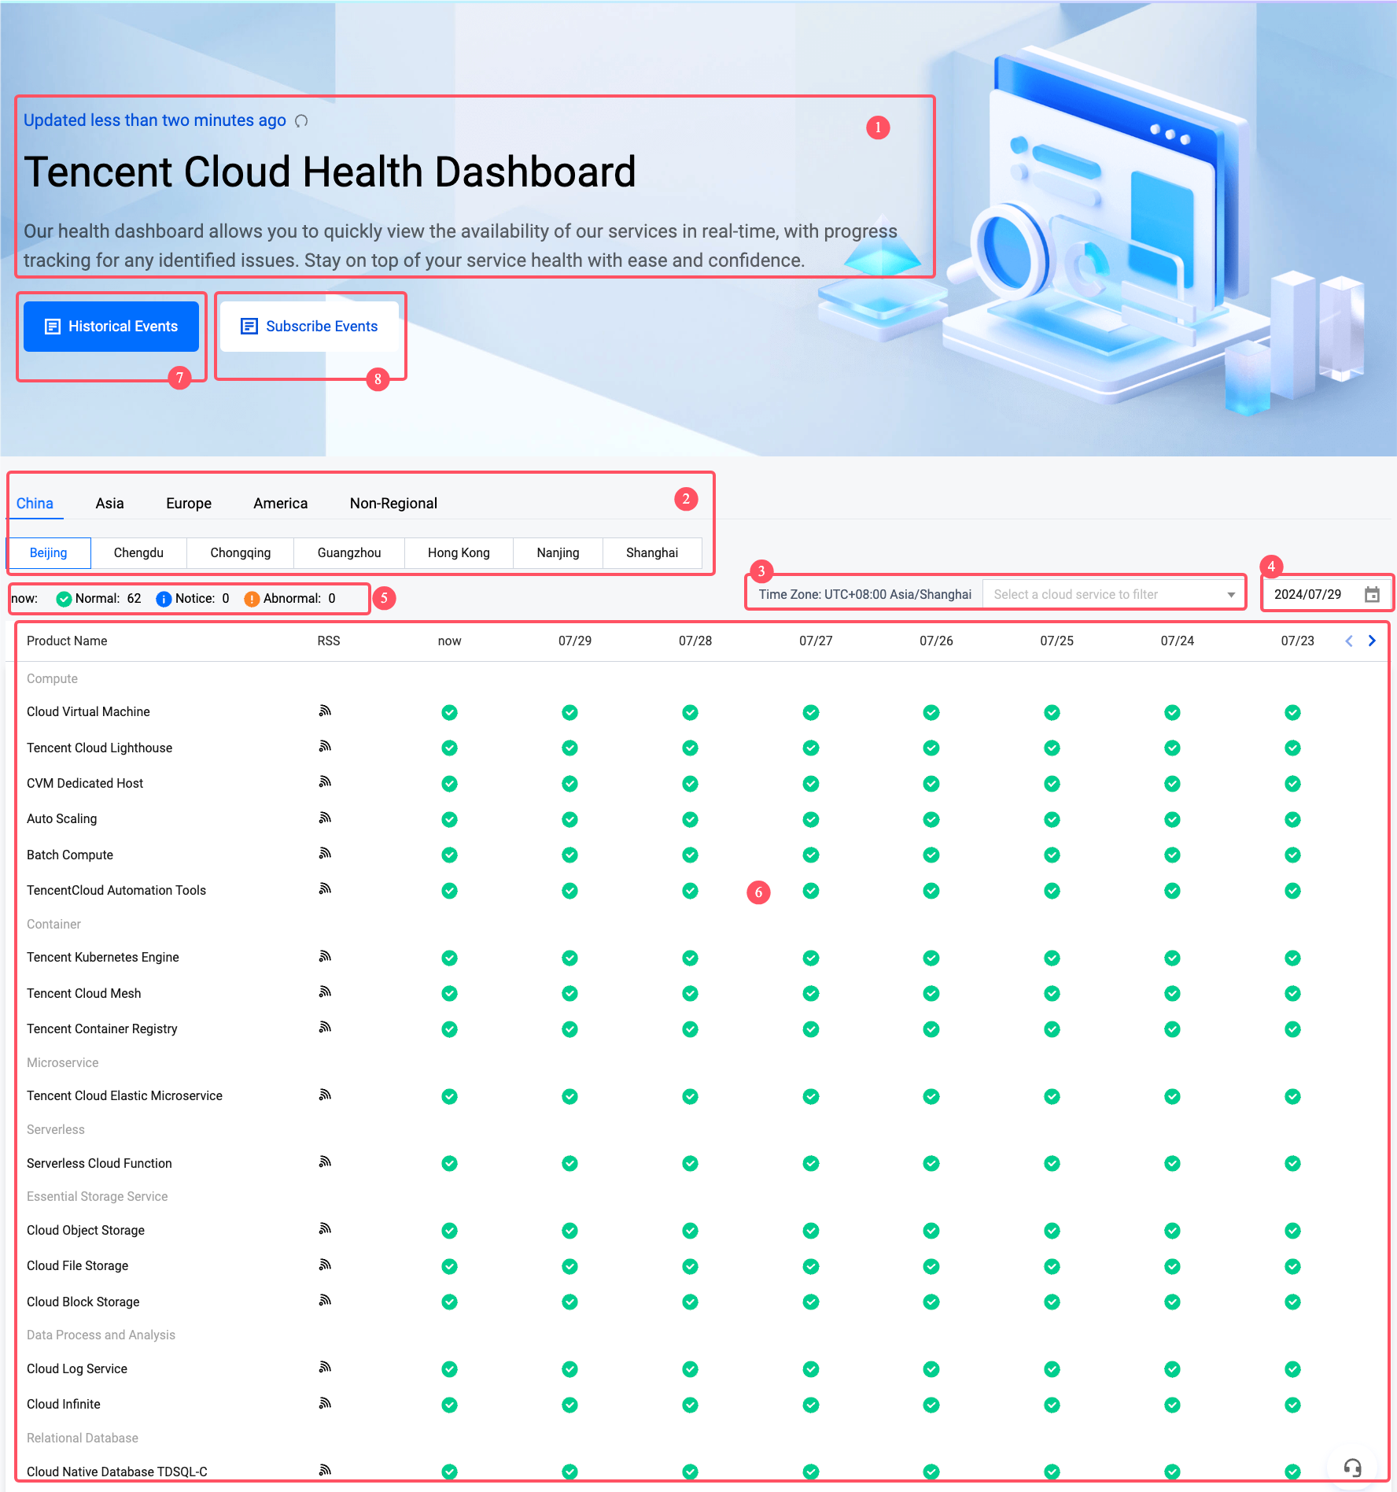Click the Data Process and Analysis category label
This screenshot has height=1492, width=1397.
(x=101, y=1335)
